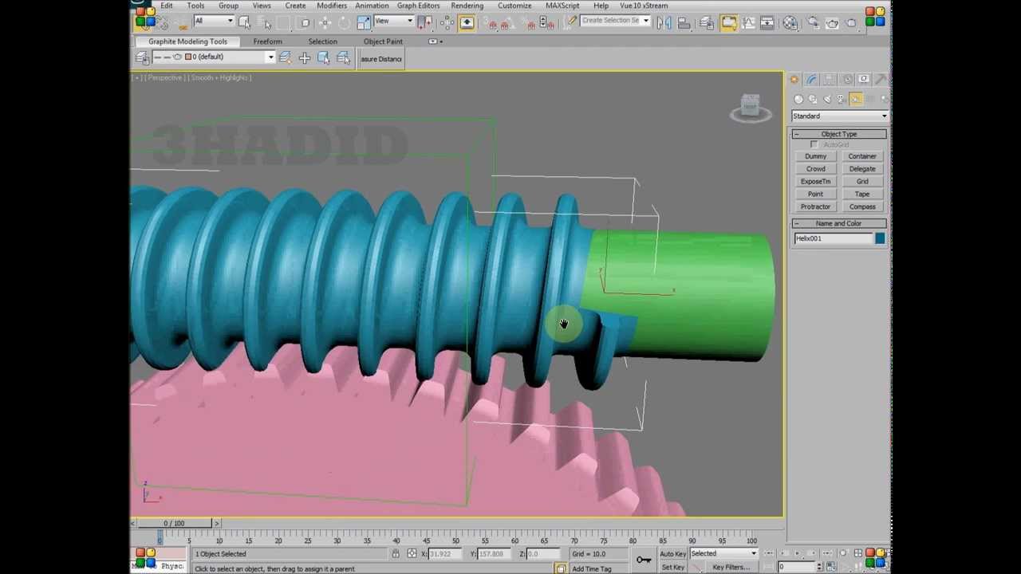Toggle Keyboard Shortcut Override highlighted icon
The image size is (1021, 574).
(466, 22)
